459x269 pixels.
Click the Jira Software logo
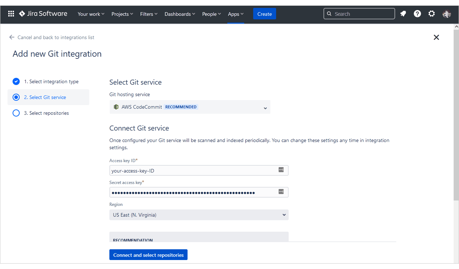tap(43, 14)
